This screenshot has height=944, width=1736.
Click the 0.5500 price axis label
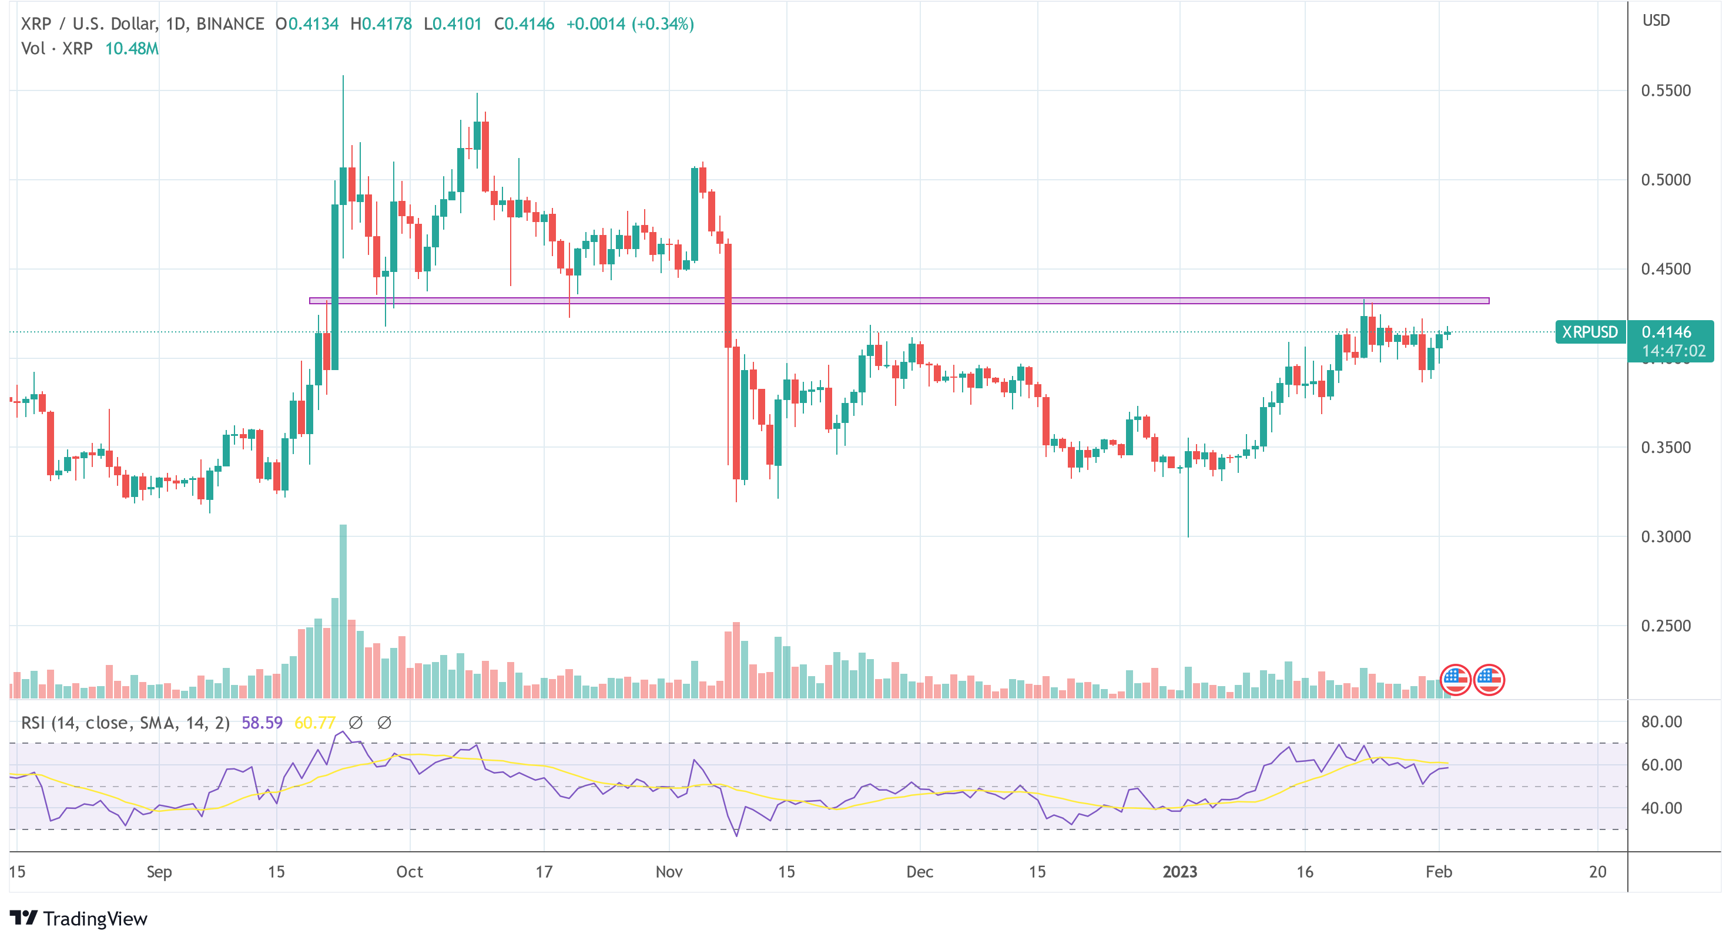point(1666,90)
